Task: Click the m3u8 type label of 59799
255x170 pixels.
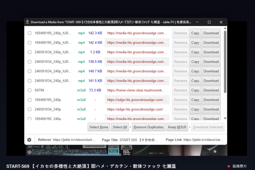Action: 81,90
